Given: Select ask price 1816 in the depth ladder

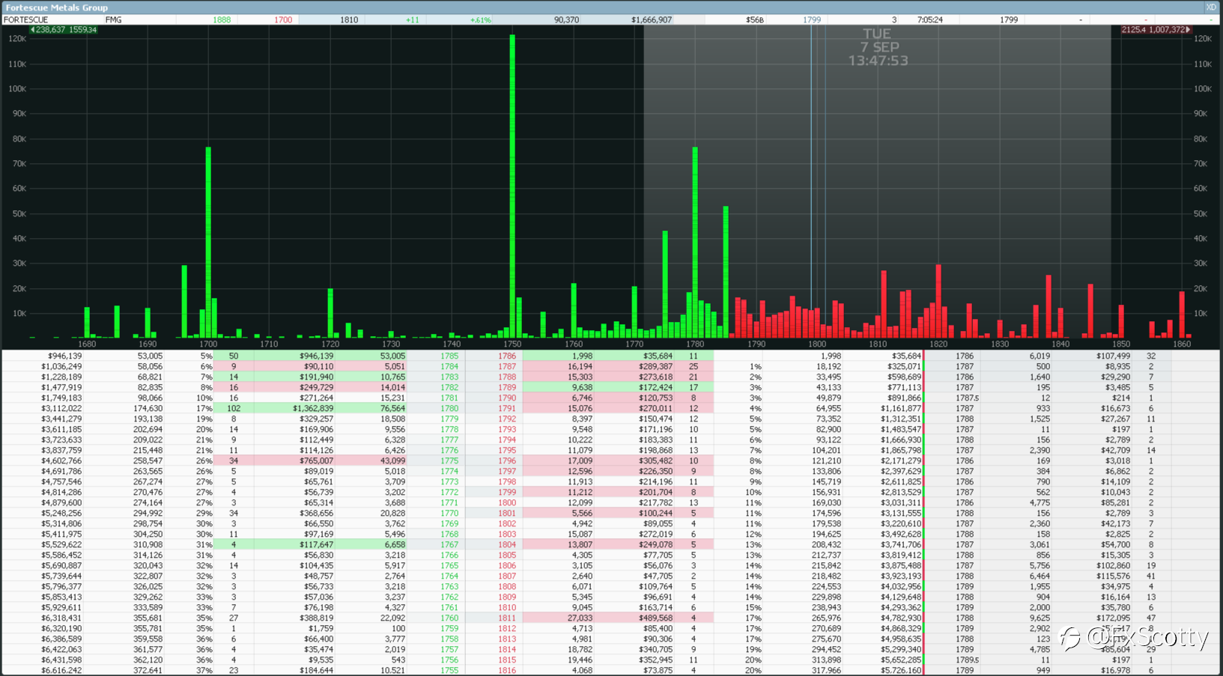Looking at the screenshot, I should pyautogui.click(x=507, y=671).
